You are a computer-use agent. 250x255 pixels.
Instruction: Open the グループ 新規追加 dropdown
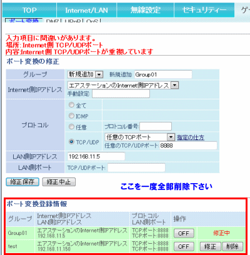pyautogui.click(x=86, y=74)
